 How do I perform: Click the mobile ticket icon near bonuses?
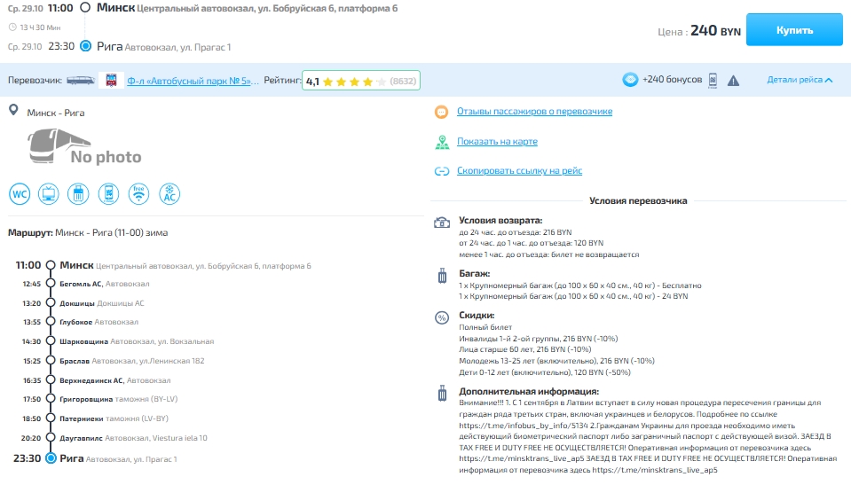tap(713, 80)
